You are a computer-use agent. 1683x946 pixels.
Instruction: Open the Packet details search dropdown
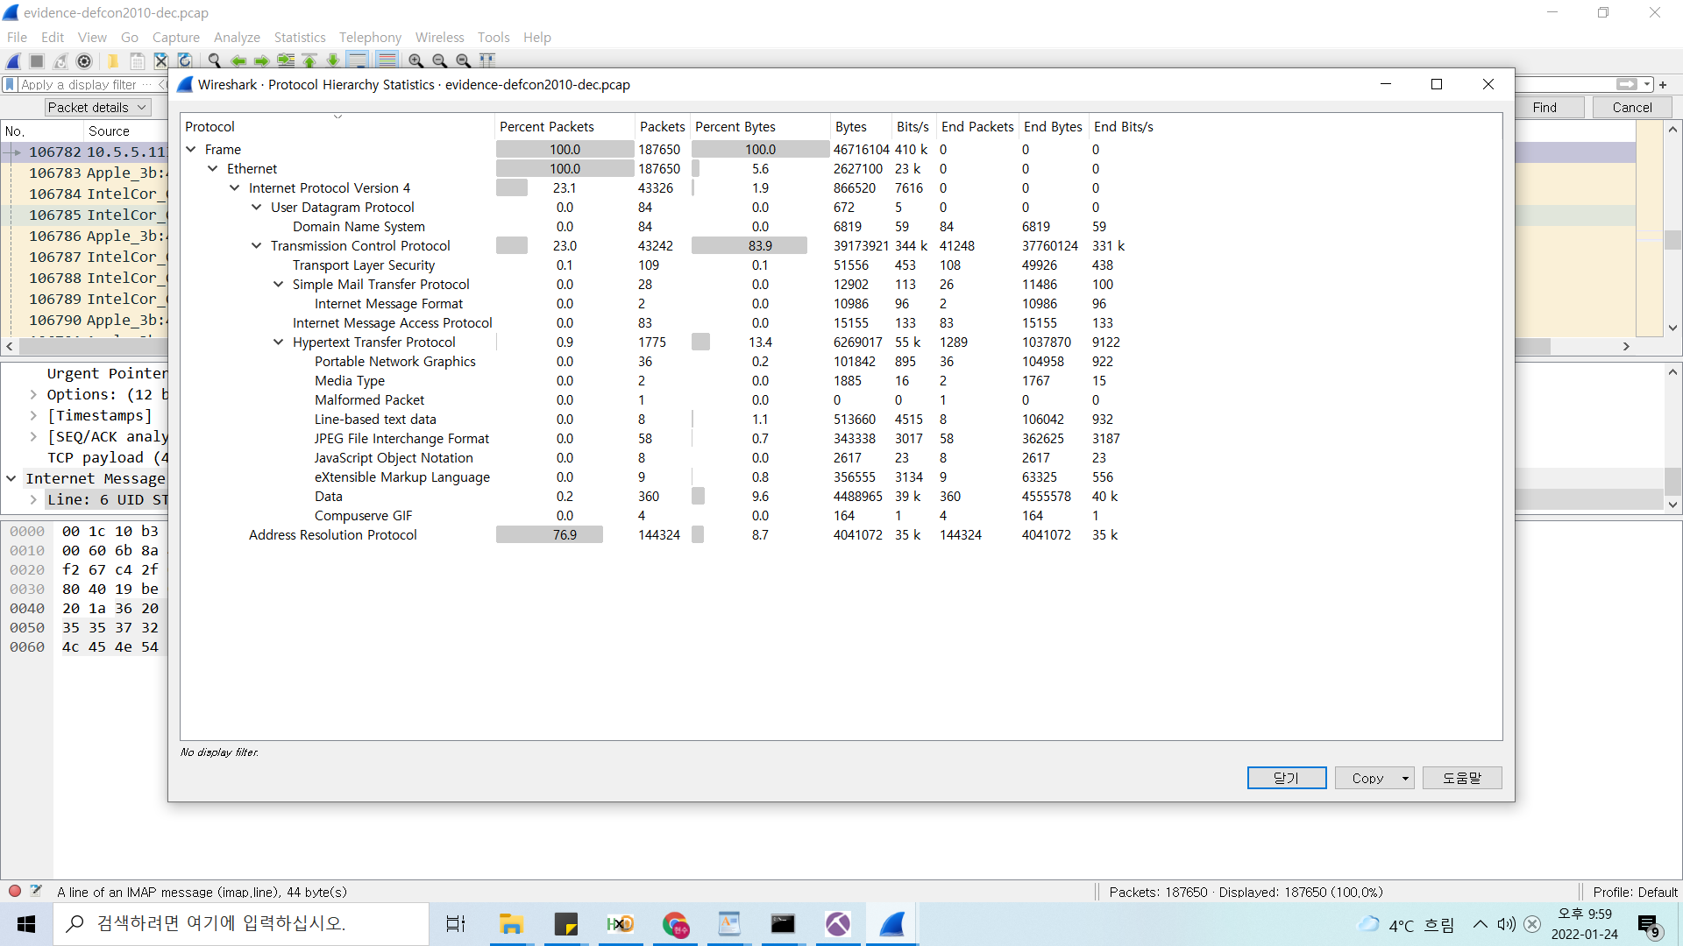point(97,107)
